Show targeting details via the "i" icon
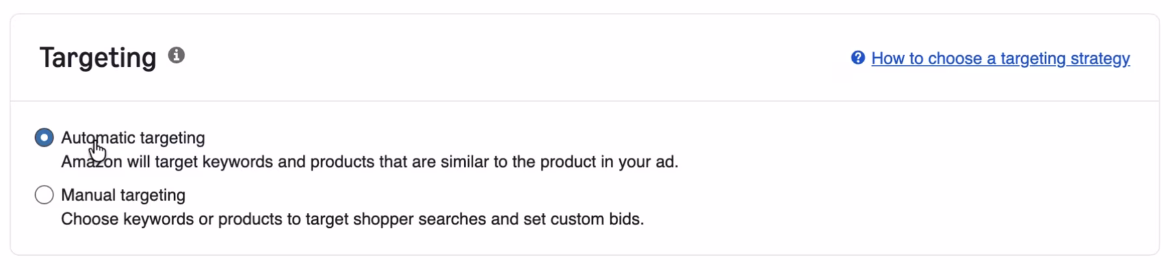 176,55
